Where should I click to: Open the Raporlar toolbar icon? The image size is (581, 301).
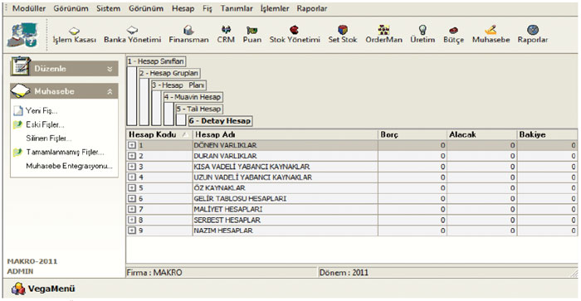[533, 30]
